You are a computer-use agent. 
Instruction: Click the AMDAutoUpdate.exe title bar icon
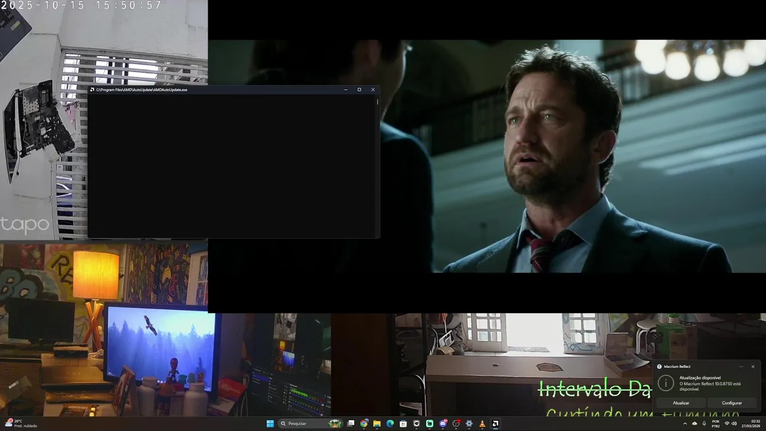pos(92,90)
